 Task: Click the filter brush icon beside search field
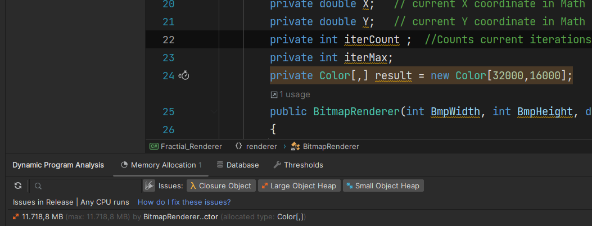point(149,186)
